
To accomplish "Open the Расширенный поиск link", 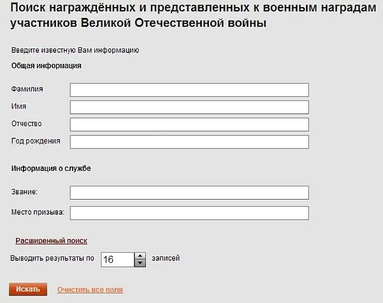I will 51,241.
